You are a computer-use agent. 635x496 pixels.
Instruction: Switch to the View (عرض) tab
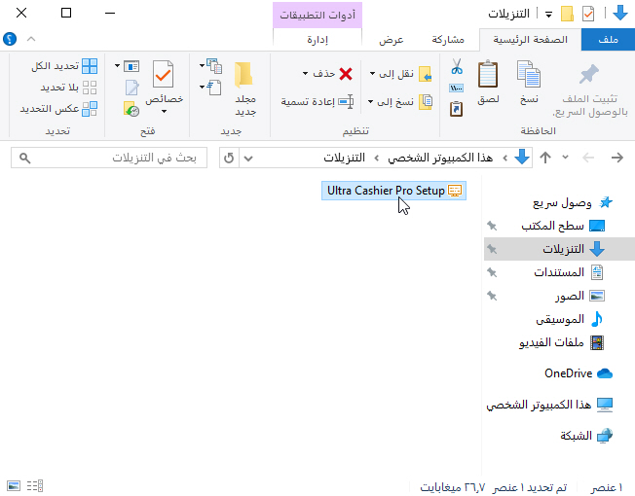click(392, 40)
